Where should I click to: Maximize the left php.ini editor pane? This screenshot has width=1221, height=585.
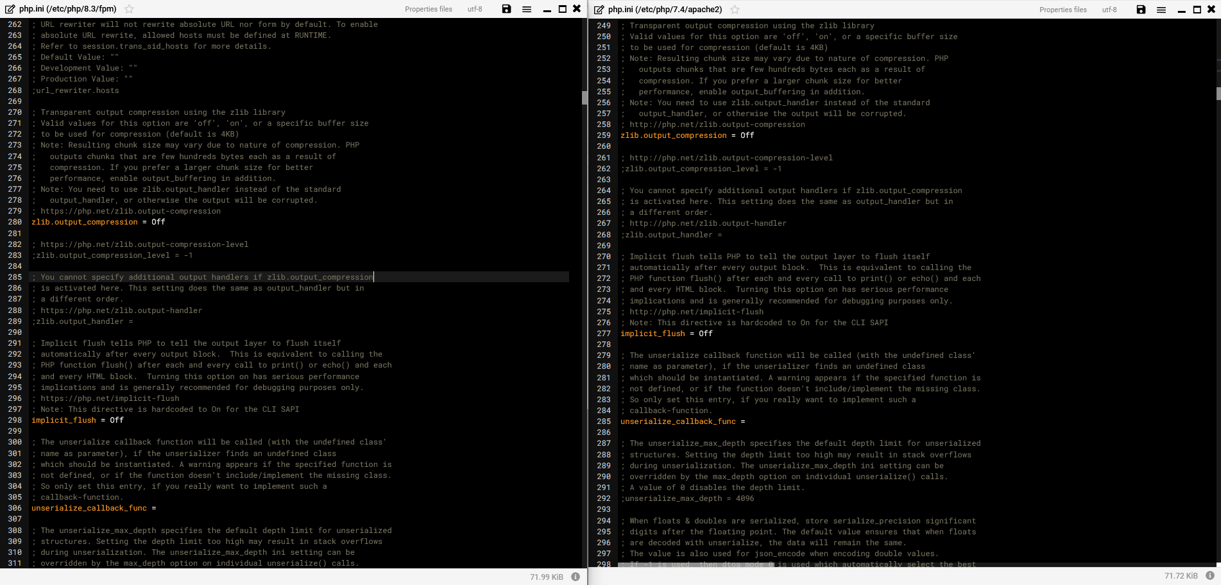tap(563, 9)
